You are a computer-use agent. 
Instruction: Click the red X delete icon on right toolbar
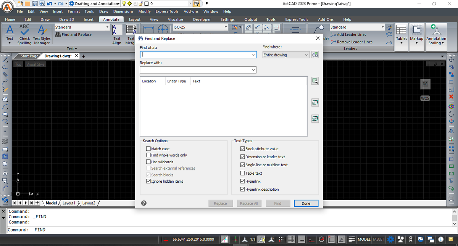point(452,96)
